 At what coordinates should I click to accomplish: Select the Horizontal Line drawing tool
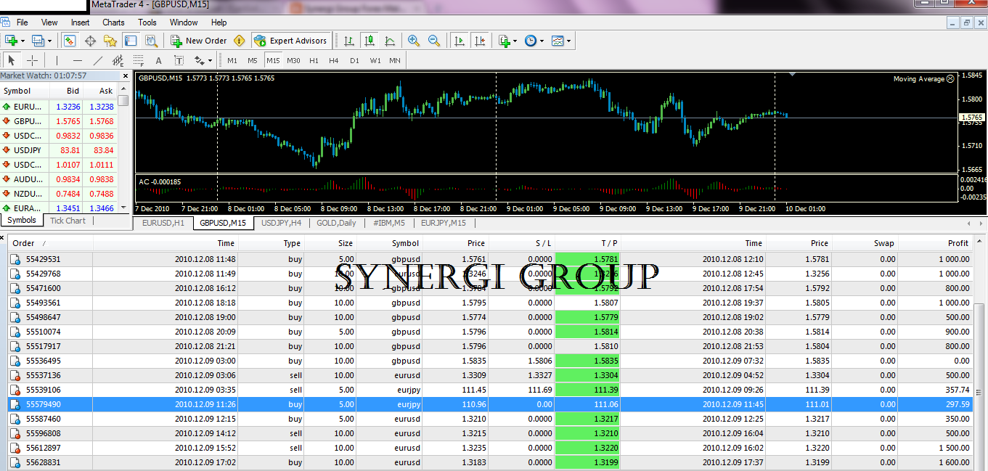point(78,60)
